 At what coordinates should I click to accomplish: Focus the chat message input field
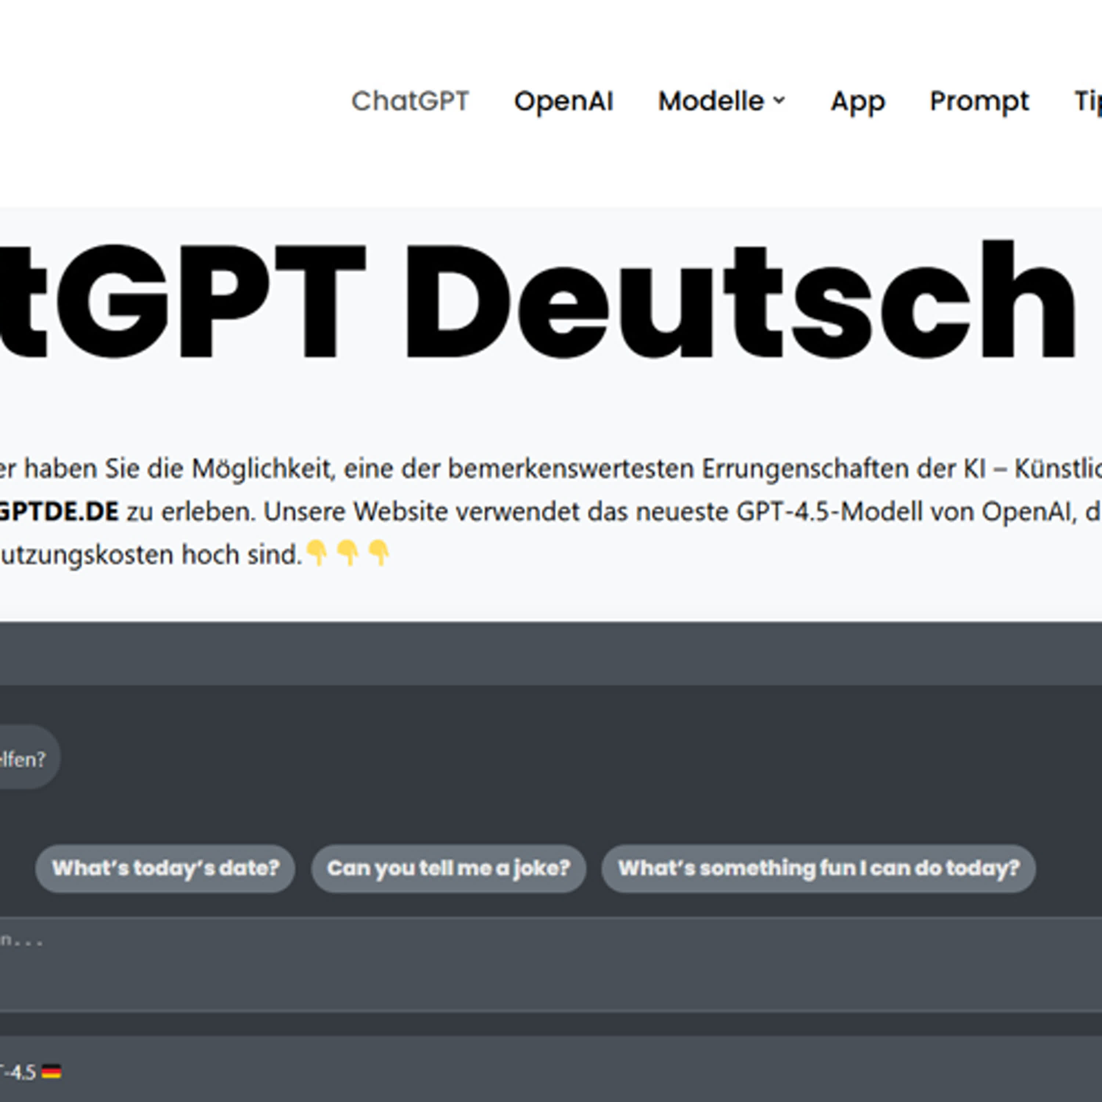click(x=551, y=965)
